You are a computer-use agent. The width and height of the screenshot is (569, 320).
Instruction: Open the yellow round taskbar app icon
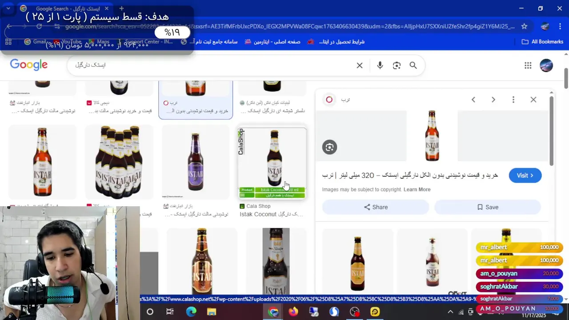(x=375, y=312)
